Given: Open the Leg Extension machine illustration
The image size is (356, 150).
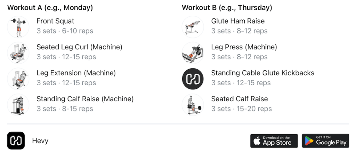Looking at the screenshot, I should point(18,79).
